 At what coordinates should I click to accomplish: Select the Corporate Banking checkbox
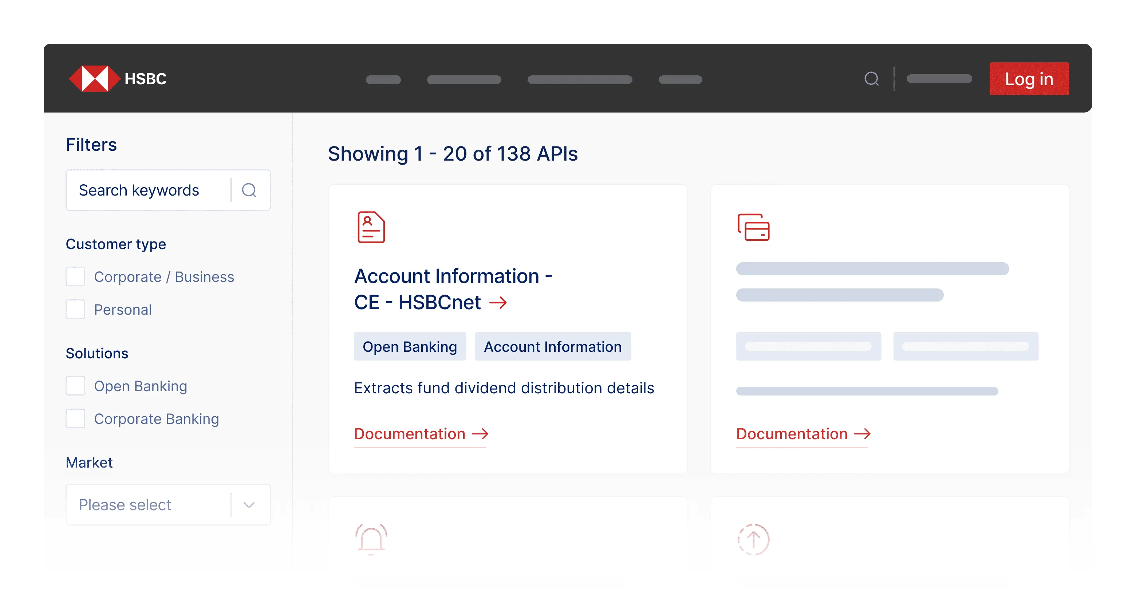(x=75, y=418)
